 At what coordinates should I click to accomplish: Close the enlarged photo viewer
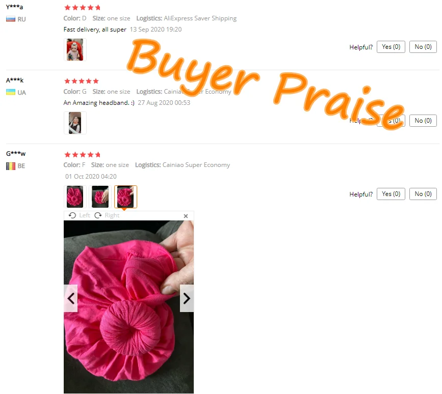click(186, 216)
